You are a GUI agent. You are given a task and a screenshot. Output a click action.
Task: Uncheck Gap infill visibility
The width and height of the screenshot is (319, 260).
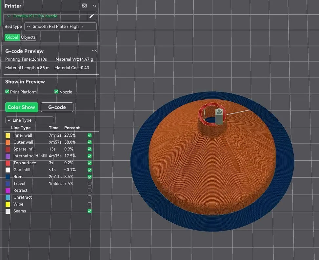(x=90, y=170)
